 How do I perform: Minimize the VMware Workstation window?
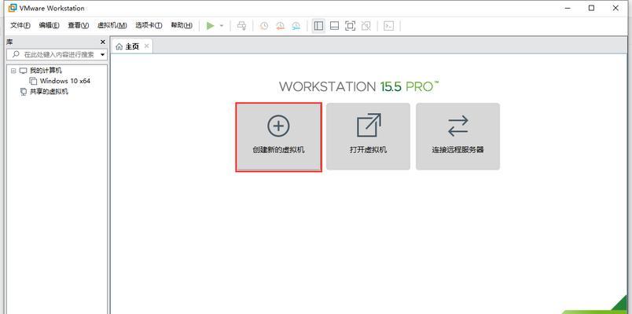click(x=568, y=8)
